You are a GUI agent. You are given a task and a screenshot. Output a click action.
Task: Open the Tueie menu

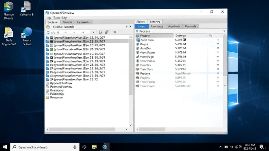click(x=57, y=18)
